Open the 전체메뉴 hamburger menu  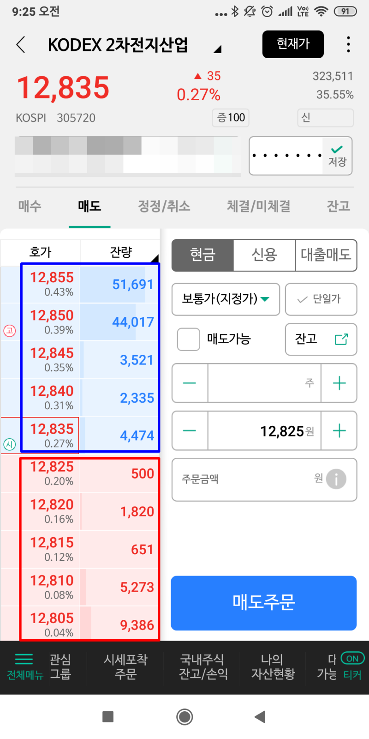24,667
